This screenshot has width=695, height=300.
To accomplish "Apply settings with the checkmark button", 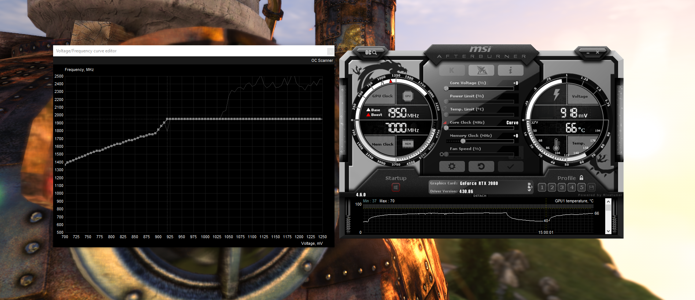I will point(511,166).
